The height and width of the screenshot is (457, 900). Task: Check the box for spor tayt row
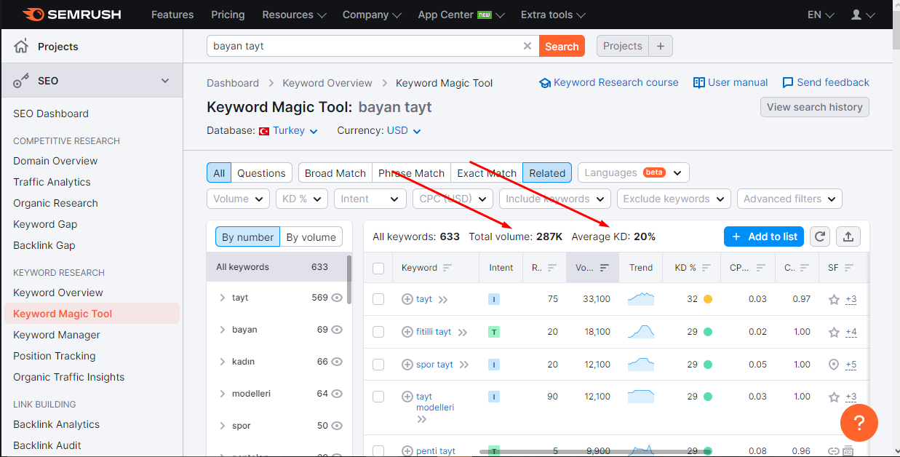(x=378, y=365)
